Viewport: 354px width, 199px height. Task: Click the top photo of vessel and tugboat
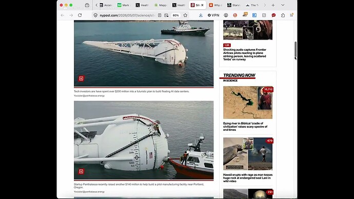pos(144,53)
